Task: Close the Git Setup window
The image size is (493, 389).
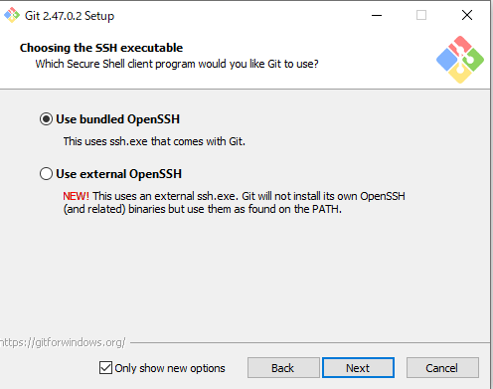Action: [x=467, y=15]
